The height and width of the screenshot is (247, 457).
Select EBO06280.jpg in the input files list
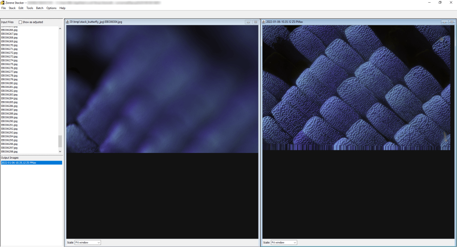click(x=9, y=83)
